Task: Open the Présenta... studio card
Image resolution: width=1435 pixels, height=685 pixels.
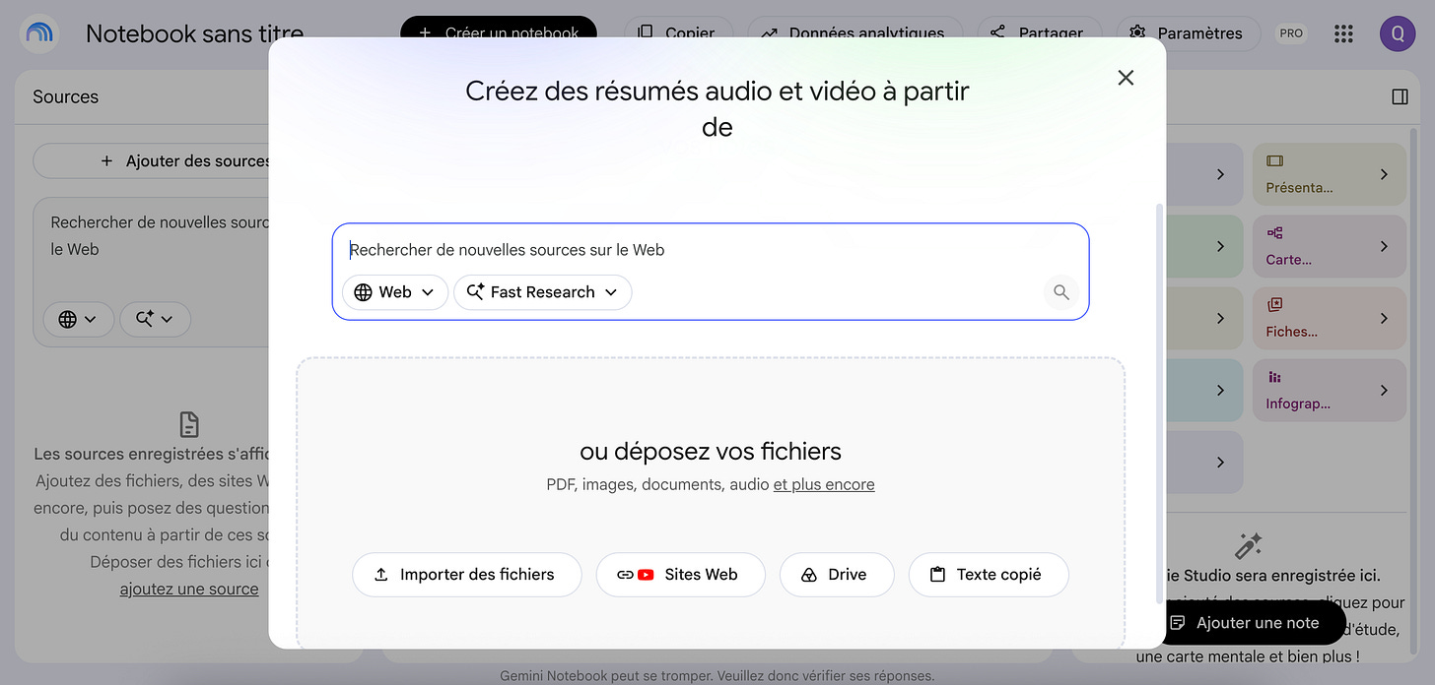Action: coord(1329,174)
